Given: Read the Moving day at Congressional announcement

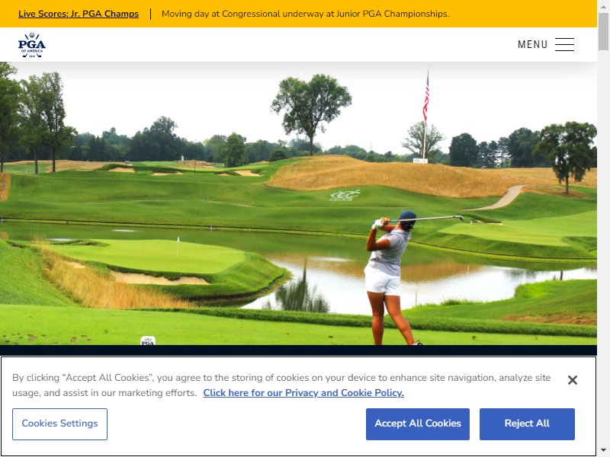Looking at the screenshot, I should [306, 14].
